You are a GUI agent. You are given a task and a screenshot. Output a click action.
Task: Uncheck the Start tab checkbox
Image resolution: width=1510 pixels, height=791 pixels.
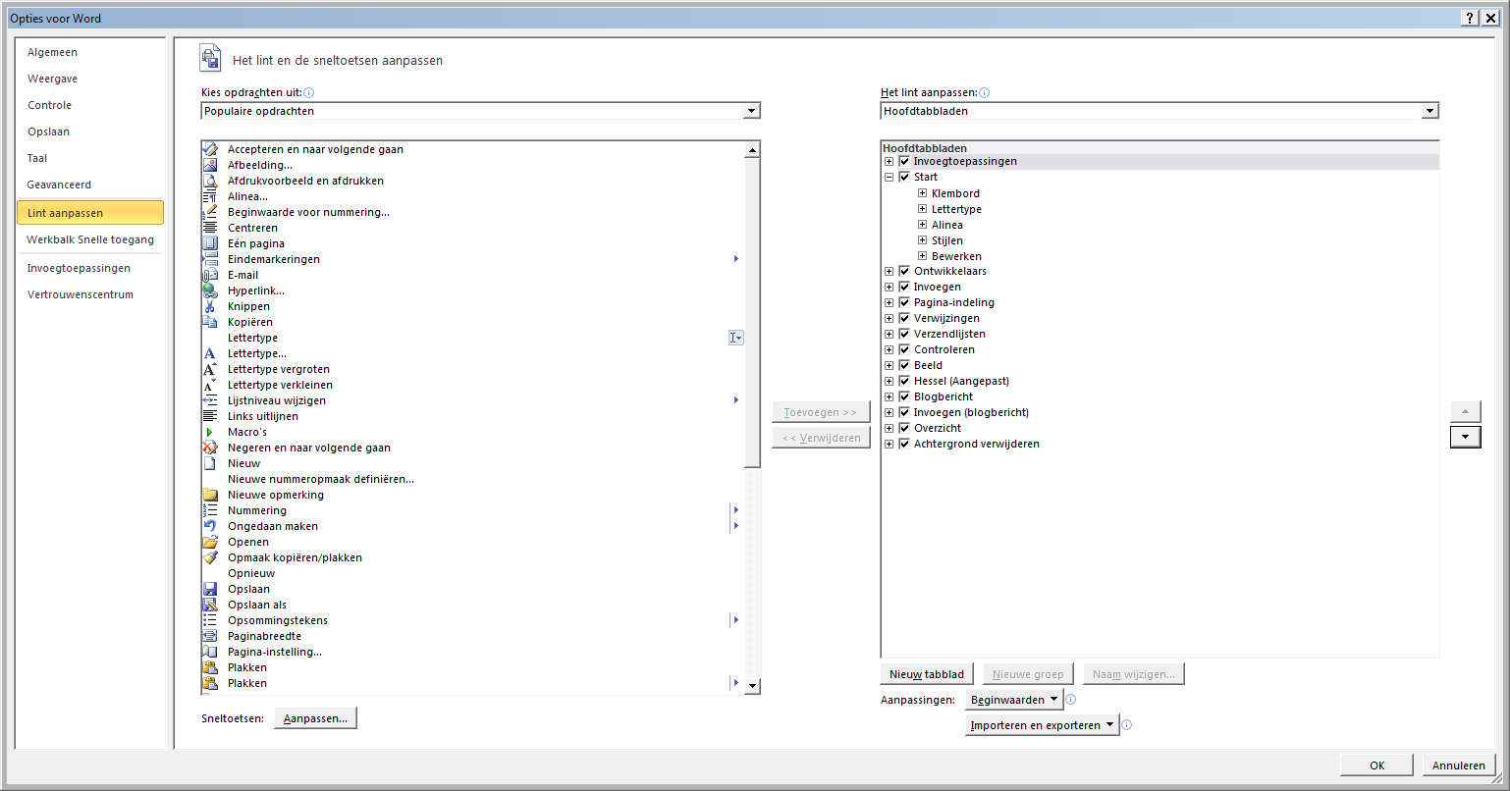pyautogui.click(x=904, y=177)
